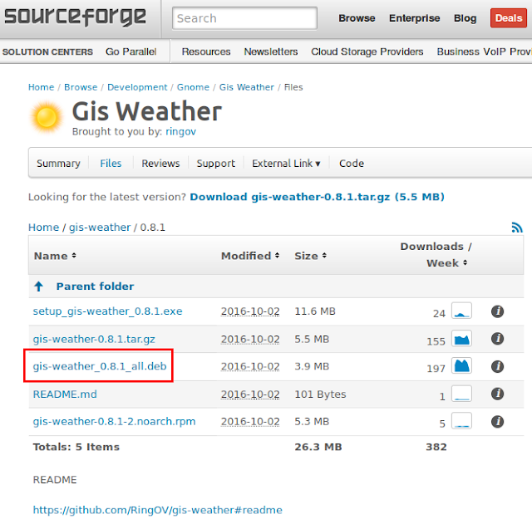Viewport: 532px width, 524px height.
Task: Expand the External Link dropdown
Action: pos(286,164)
